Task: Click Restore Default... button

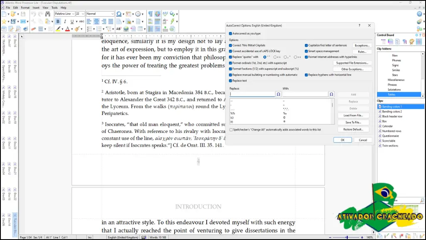Action: pos(353,130)
